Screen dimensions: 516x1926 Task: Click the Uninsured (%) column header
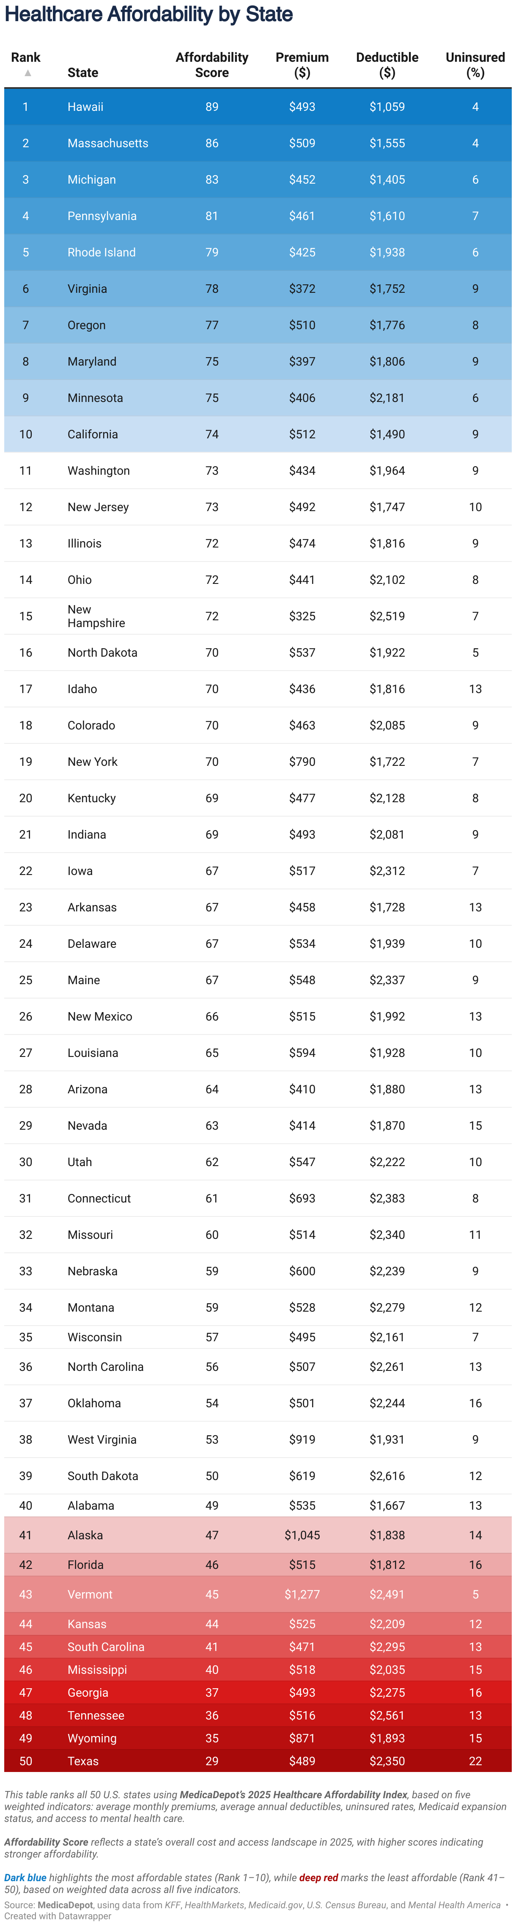475,65
